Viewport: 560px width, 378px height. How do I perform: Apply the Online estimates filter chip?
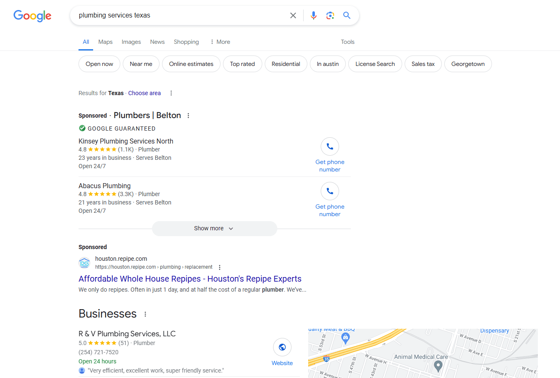point(191,64)
